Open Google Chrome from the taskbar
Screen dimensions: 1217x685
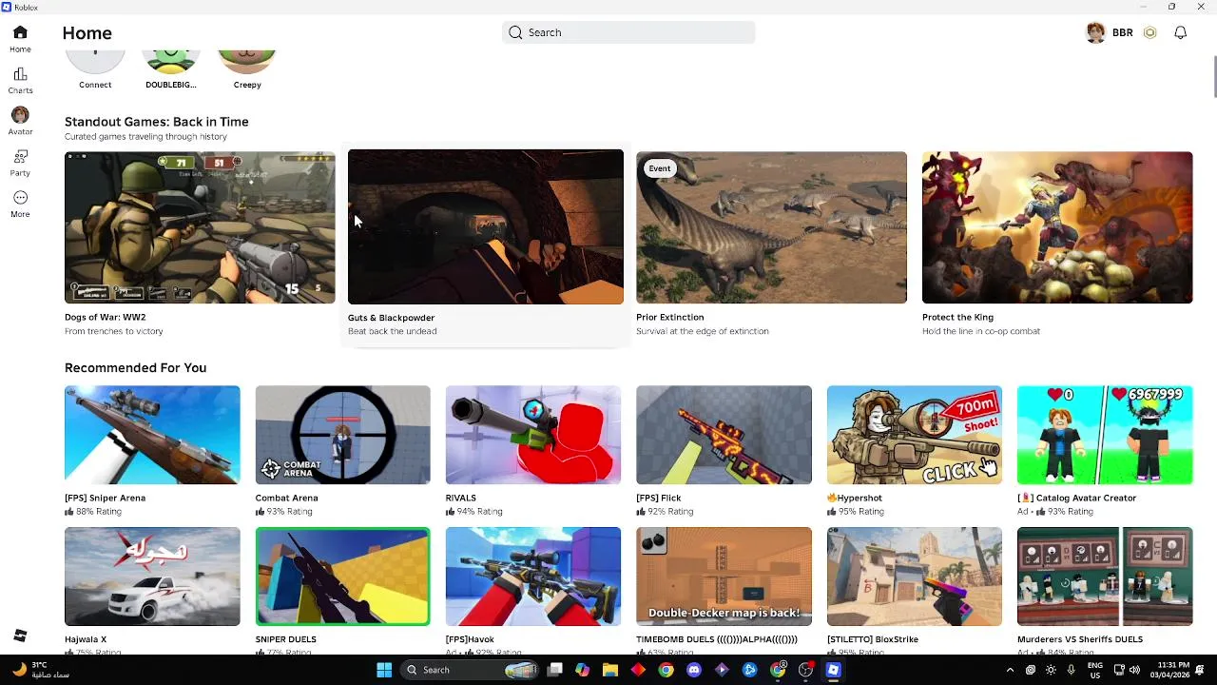pos(666,670)
